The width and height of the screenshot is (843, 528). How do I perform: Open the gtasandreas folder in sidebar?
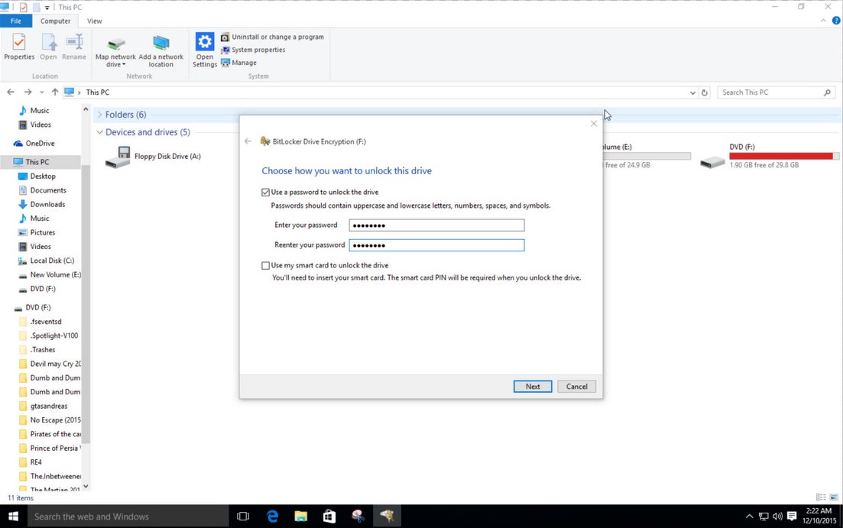click(x=43, y=406)
